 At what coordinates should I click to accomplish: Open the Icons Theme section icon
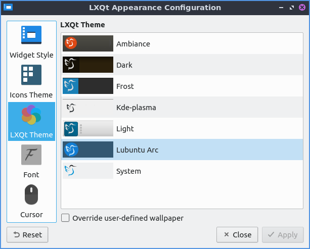click(x=31, y=75)
